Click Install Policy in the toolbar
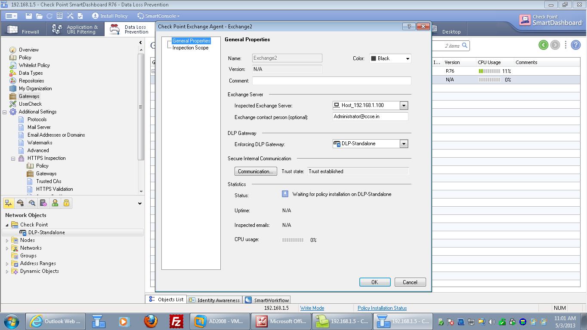Screen dimensions: 587x330 [110, 16]
